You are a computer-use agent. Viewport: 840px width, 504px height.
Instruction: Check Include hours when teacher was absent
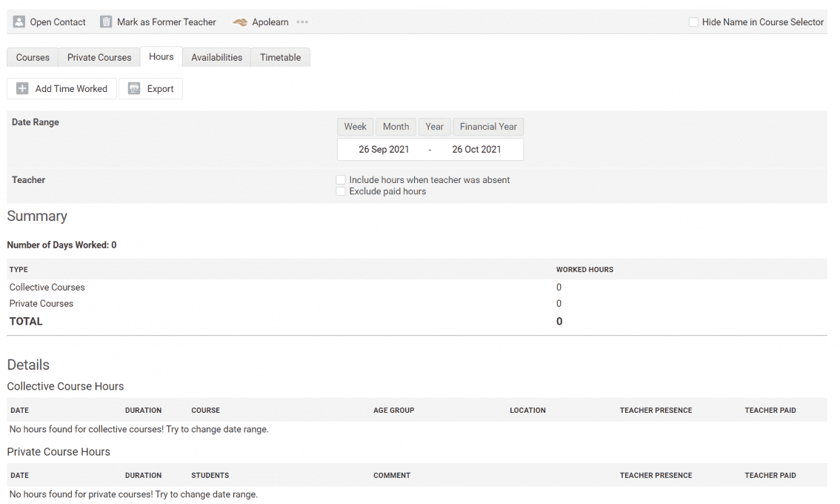click(x=341, y=180)
